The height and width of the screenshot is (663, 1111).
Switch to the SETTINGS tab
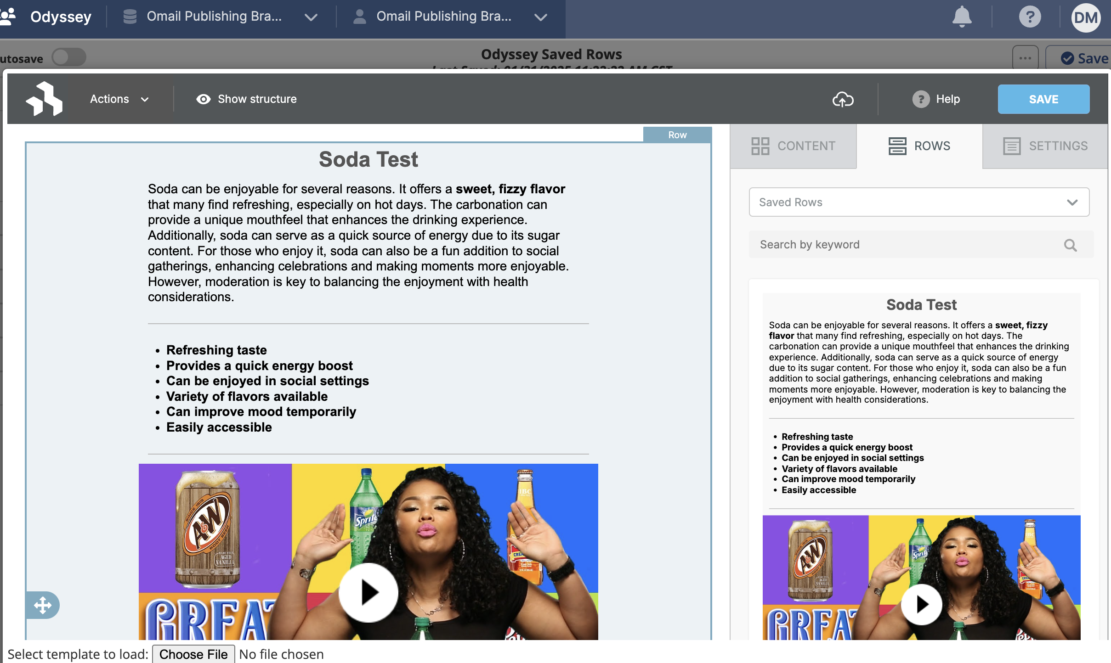pos(1045,146)
